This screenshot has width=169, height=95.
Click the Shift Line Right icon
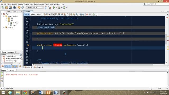click(83, 15)
